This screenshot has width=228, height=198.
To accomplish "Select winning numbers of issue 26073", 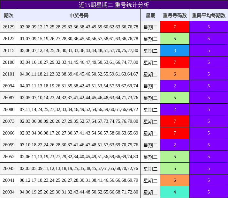I will click(79, 121).
